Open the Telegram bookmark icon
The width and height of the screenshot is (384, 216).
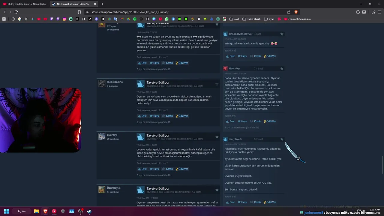point(173,19)
